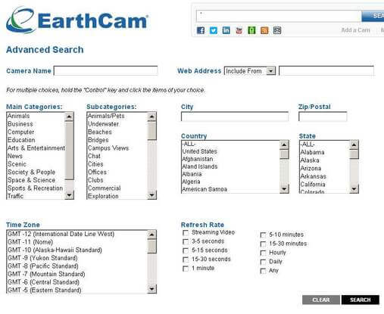The width and height of the screenshot is (384, 314).
Task: Open the Include From dropdown
Action: (x=250, y=71)
